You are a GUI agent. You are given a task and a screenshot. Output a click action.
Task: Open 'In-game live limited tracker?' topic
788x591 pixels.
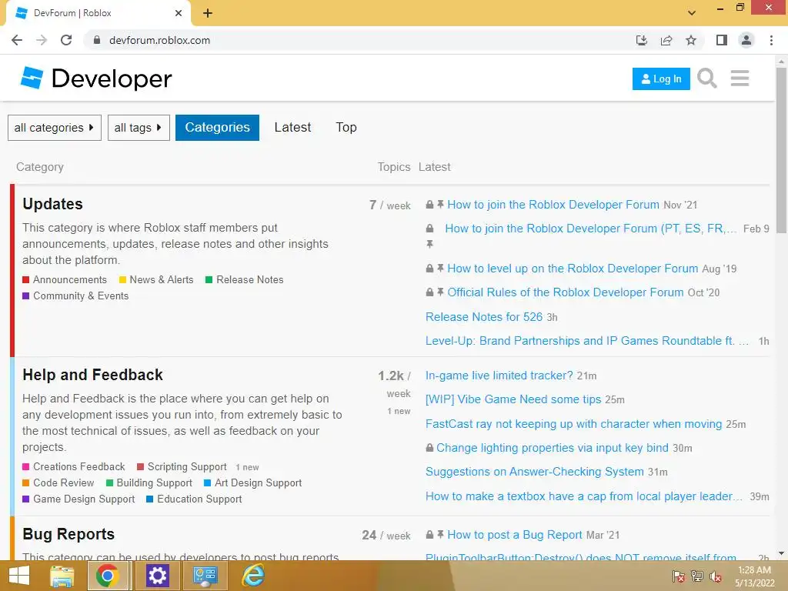(499, 376)
